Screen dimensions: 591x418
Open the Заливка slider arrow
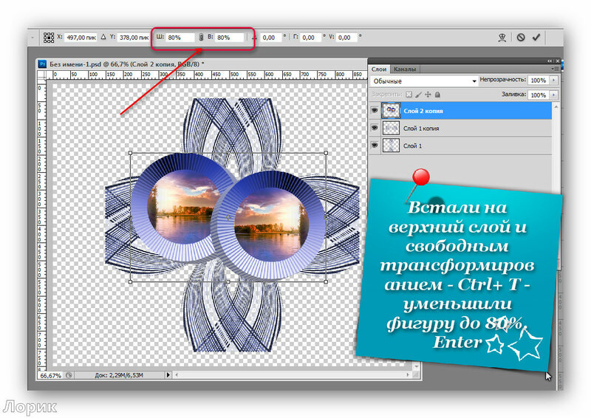point(553,95)
